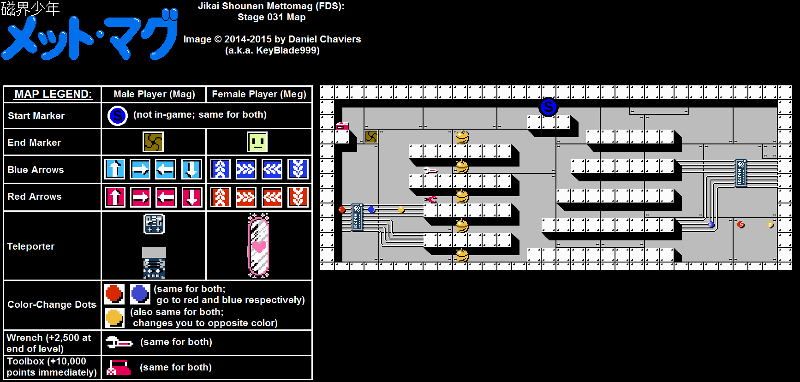
Task: Click the red magnet item on the map
Action: (431, 199)
